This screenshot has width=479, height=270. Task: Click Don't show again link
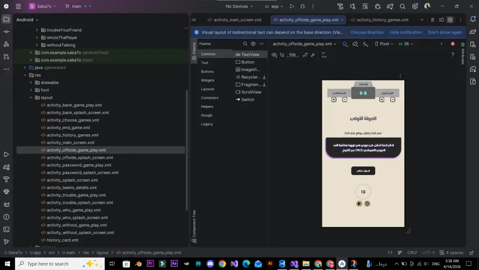point(445,32)
